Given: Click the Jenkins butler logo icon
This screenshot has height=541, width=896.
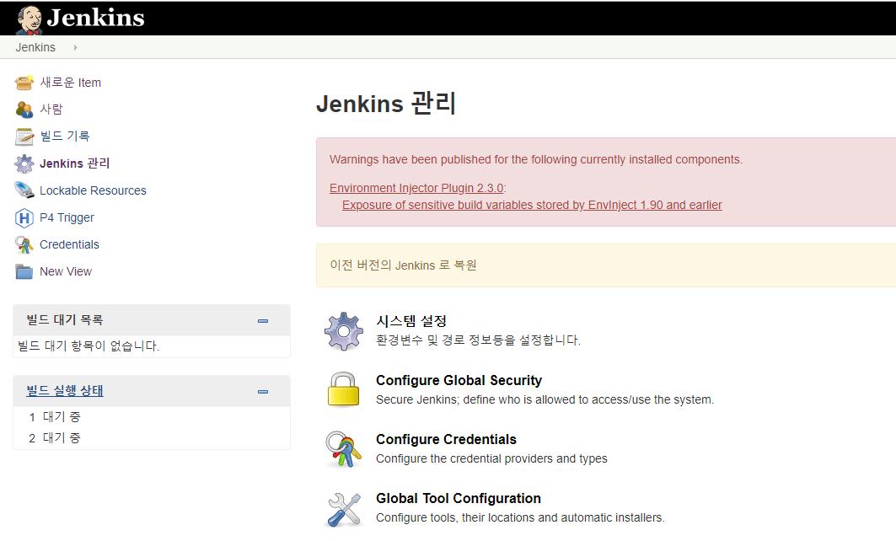Looking at the screenshot, I should tap(29, 20).
